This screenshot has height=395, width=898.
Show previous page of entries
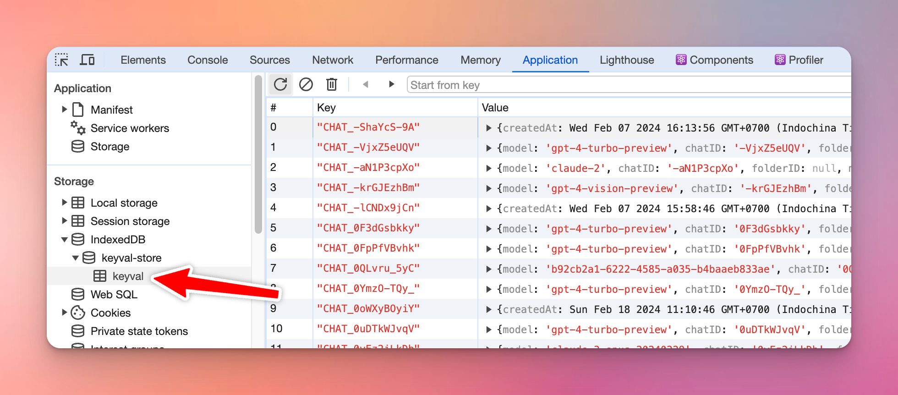pyautogui.click(x=366, y=84)
